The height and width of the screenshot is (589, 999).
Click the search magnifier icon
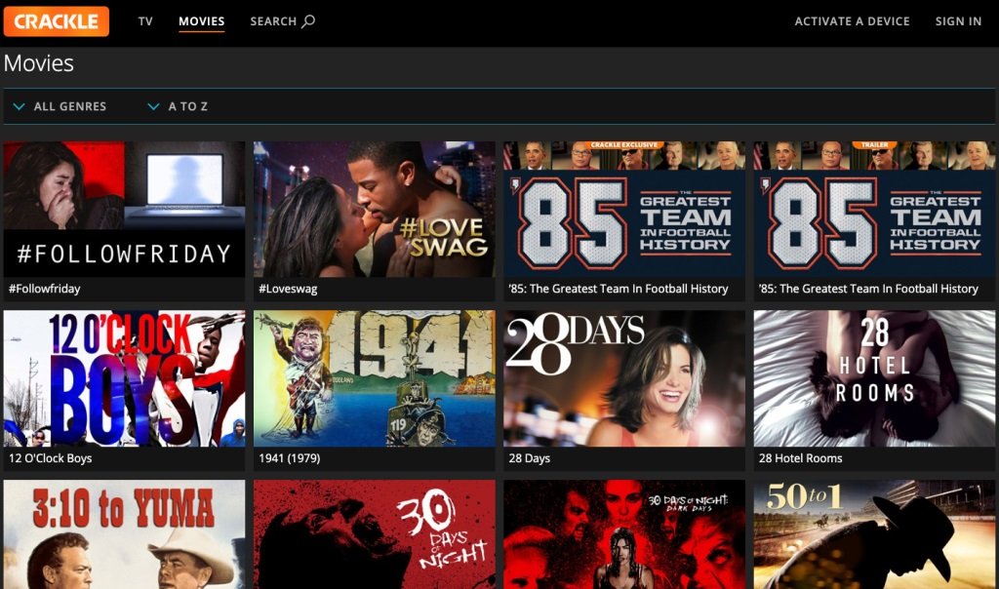pos(308,21)
